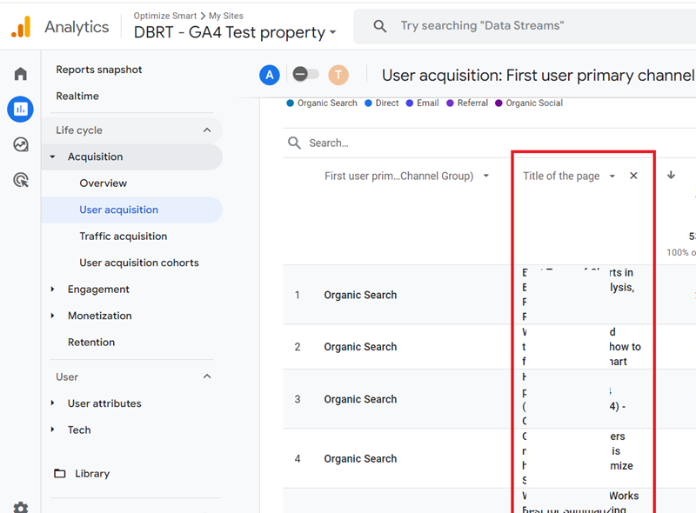Click the Home icon in the left rail
Viewport: 696px width, 513px height.
[x=20, y=73]
